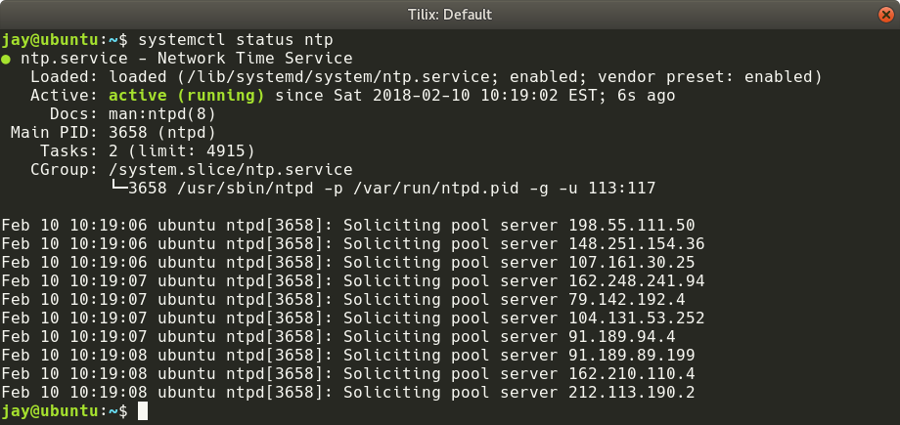900x425 pixels.
Task: Click the CGroup tree branch before 3658
Action: click(x=118, y=188)
